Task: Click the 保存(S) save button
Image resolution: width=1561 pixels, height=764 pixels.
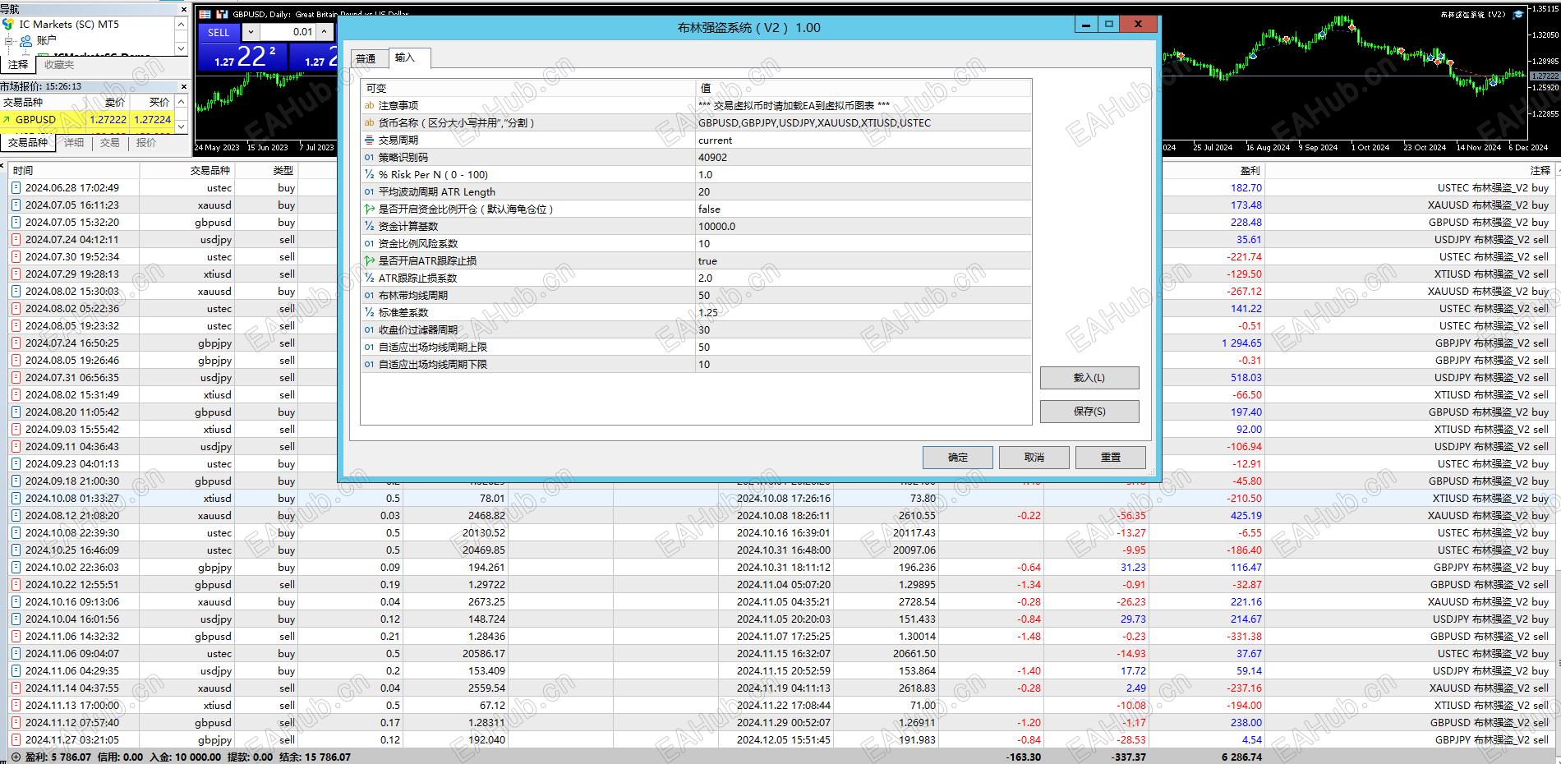Action: pyautogui.click(x=1089, y=412)
